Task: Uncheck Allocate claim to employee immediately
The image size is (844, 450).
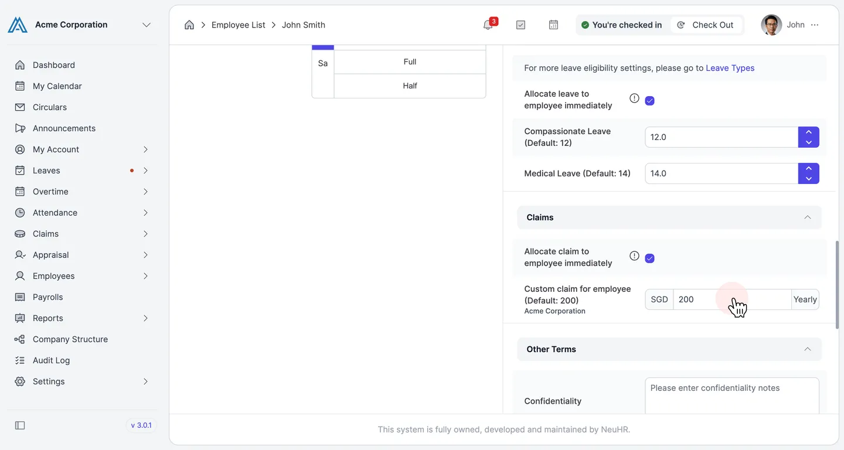Action: 649,258
